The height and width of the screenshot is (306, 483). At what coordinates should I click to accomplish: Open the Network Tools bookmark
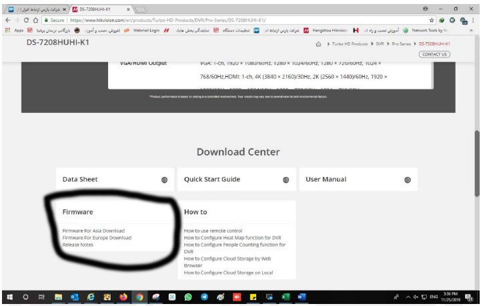(426, 30)
